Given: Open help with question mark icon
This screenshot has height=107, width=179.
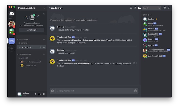Looking at the screenshot, I should click(x=169, y=8).
